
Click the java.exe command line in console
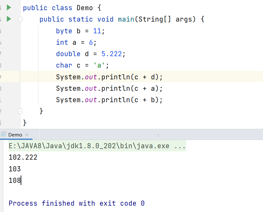(97, 146)
